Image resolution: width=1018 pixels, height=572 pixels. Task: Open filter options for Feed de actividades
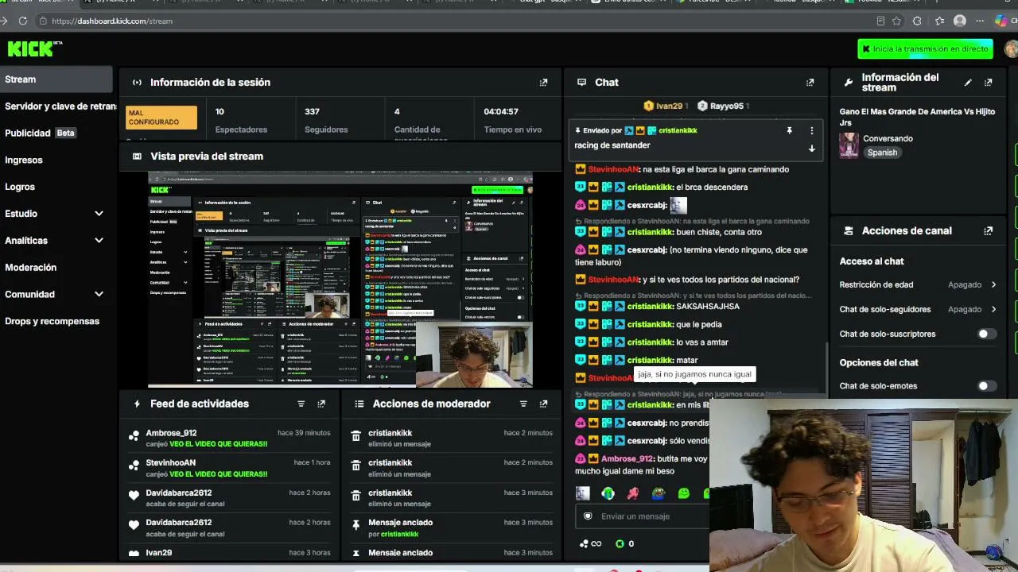point(301,404)
